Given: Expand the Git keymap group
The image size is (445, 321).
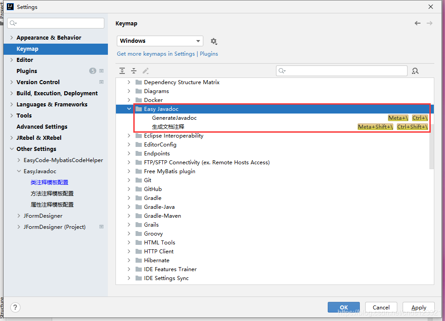Looking at the screenshot, I should click(129, 180).
